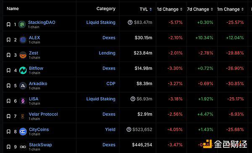This screenshot has height=153, width=252.
Task: Click the CityCoins blue logo icon
Action: tap(23, 132)
